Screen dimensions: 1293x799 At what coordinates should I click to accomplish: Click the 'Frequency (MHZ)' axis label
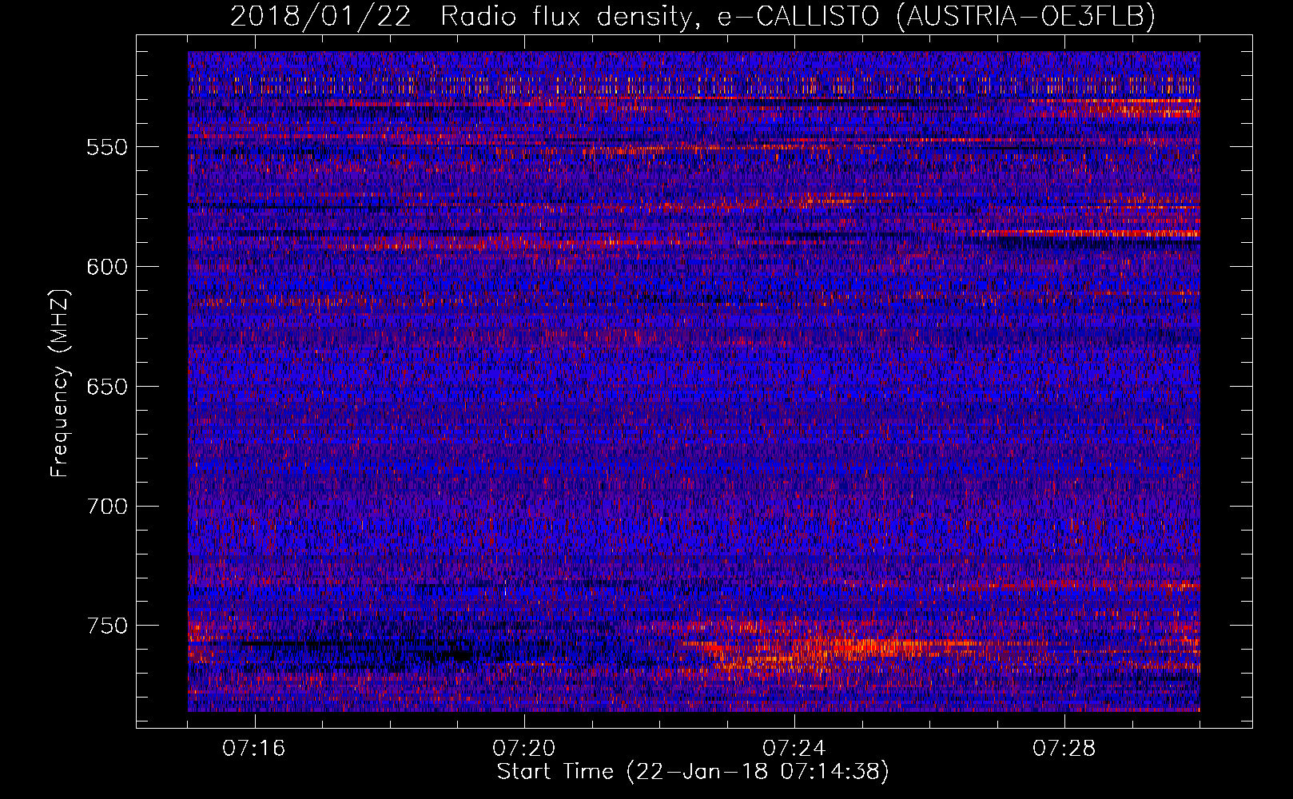pos(60,383)
